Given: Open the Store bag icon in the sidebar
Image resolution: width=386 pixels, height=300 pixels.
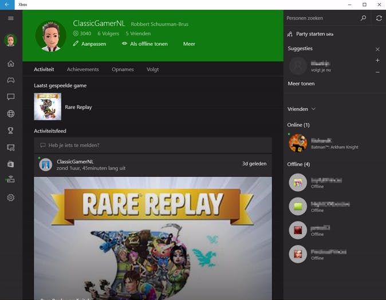Looking at the screenshot, I should (10, 164).
